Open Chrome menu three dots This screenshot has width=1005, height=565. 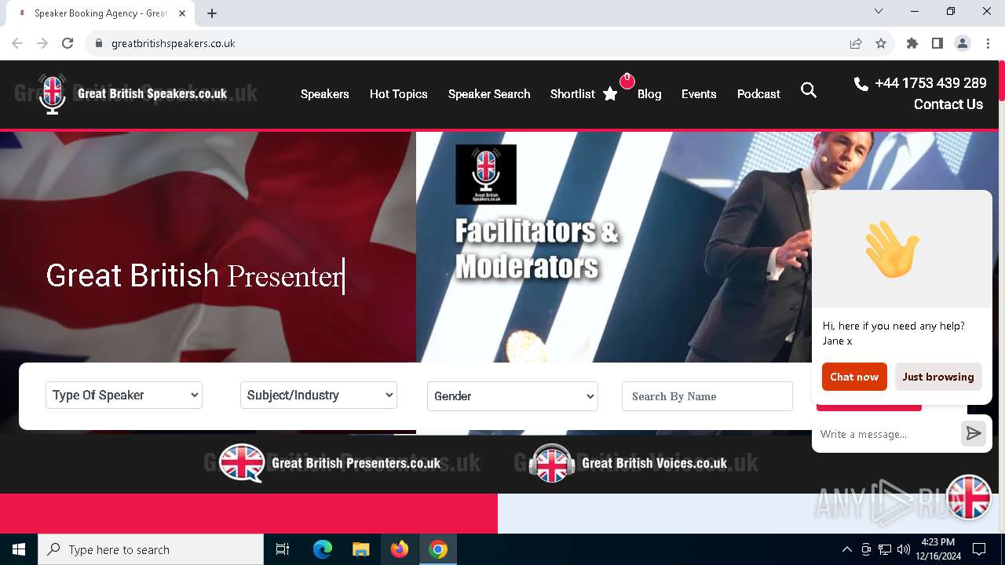click(x=988, y=43)
